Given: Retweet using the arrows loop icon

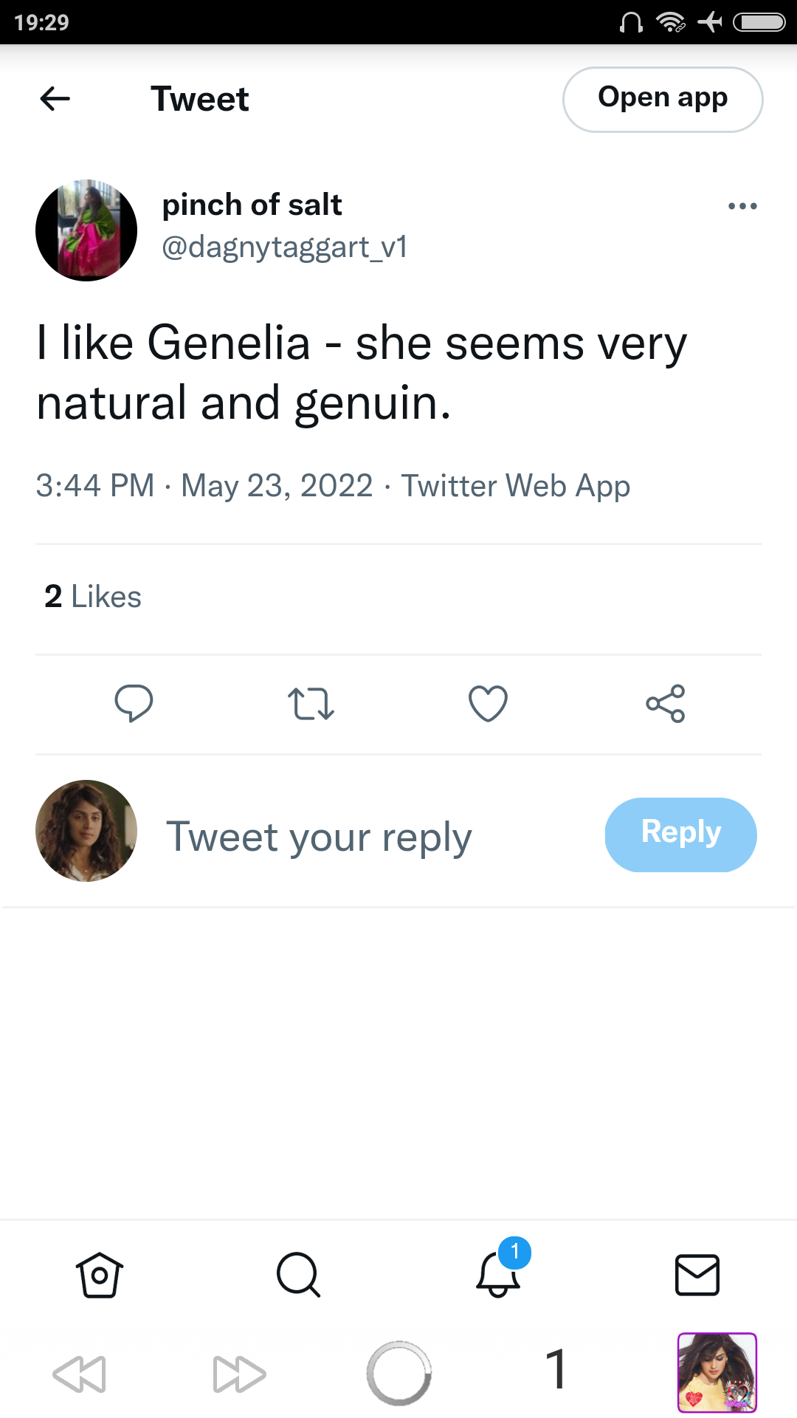Looking at the screenshot, I should point(311,704).
